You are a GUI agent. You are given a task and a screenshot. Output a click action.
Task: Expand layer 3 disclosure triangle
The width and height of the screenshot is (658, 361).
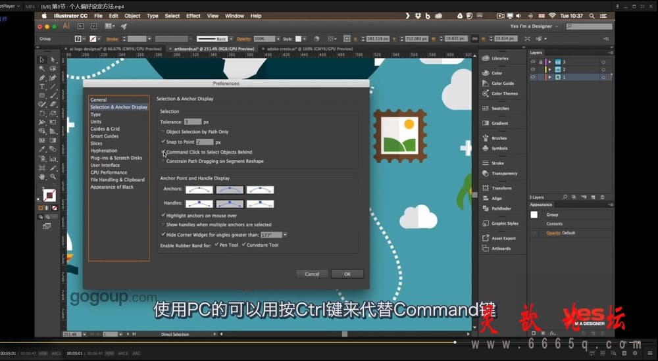[x=549, y=62]
